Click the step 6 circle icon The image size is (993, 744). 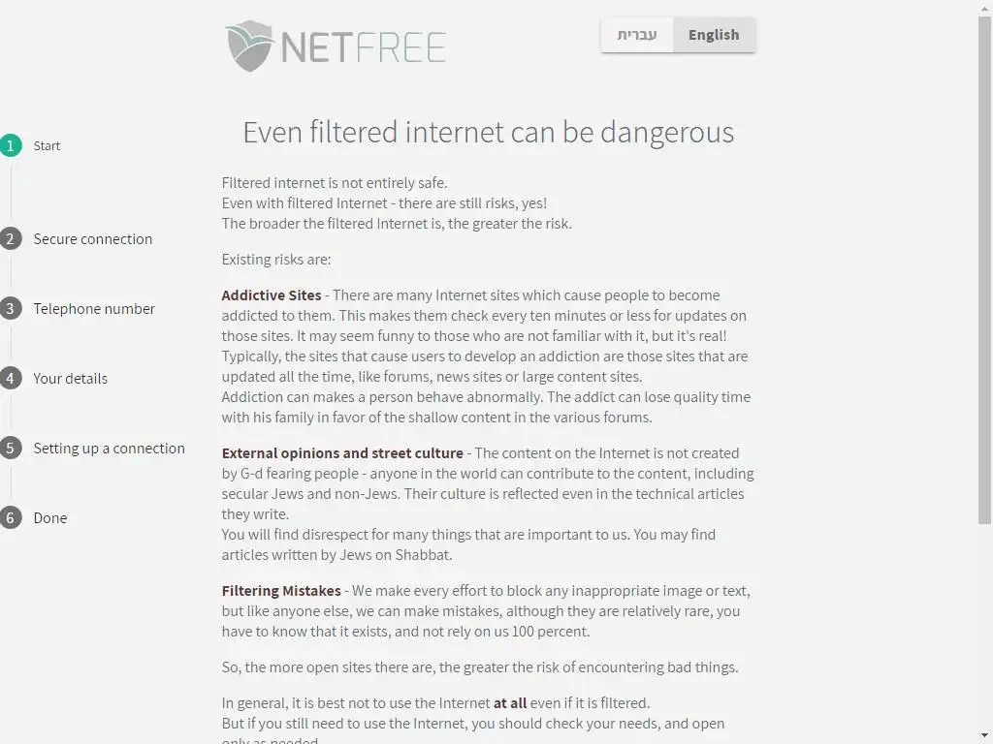click(11, 518)
